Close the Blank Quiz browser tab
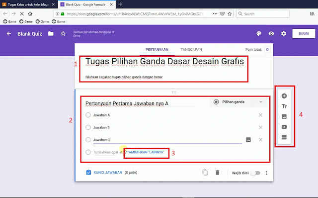Screen dimensions: 318x198 pos(111,4)
